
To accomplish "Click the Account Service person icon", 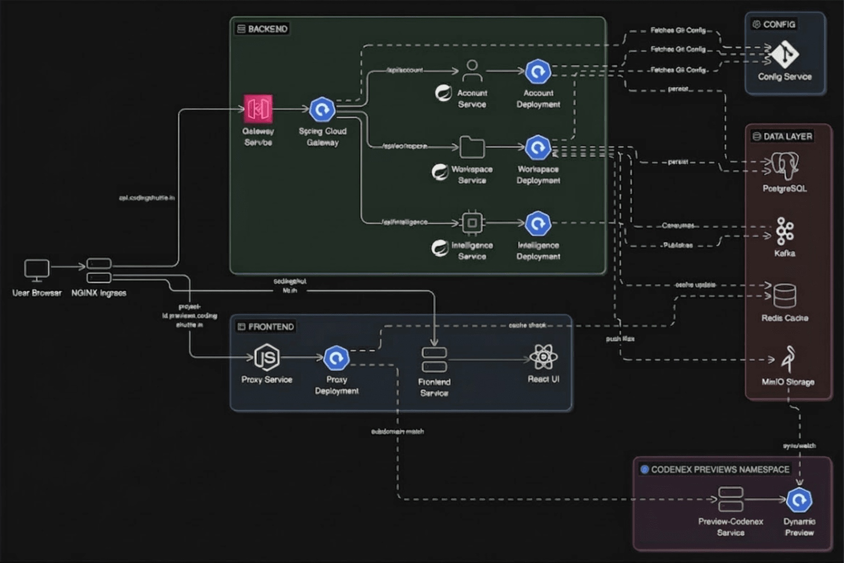I will click(x=472, y=71).
